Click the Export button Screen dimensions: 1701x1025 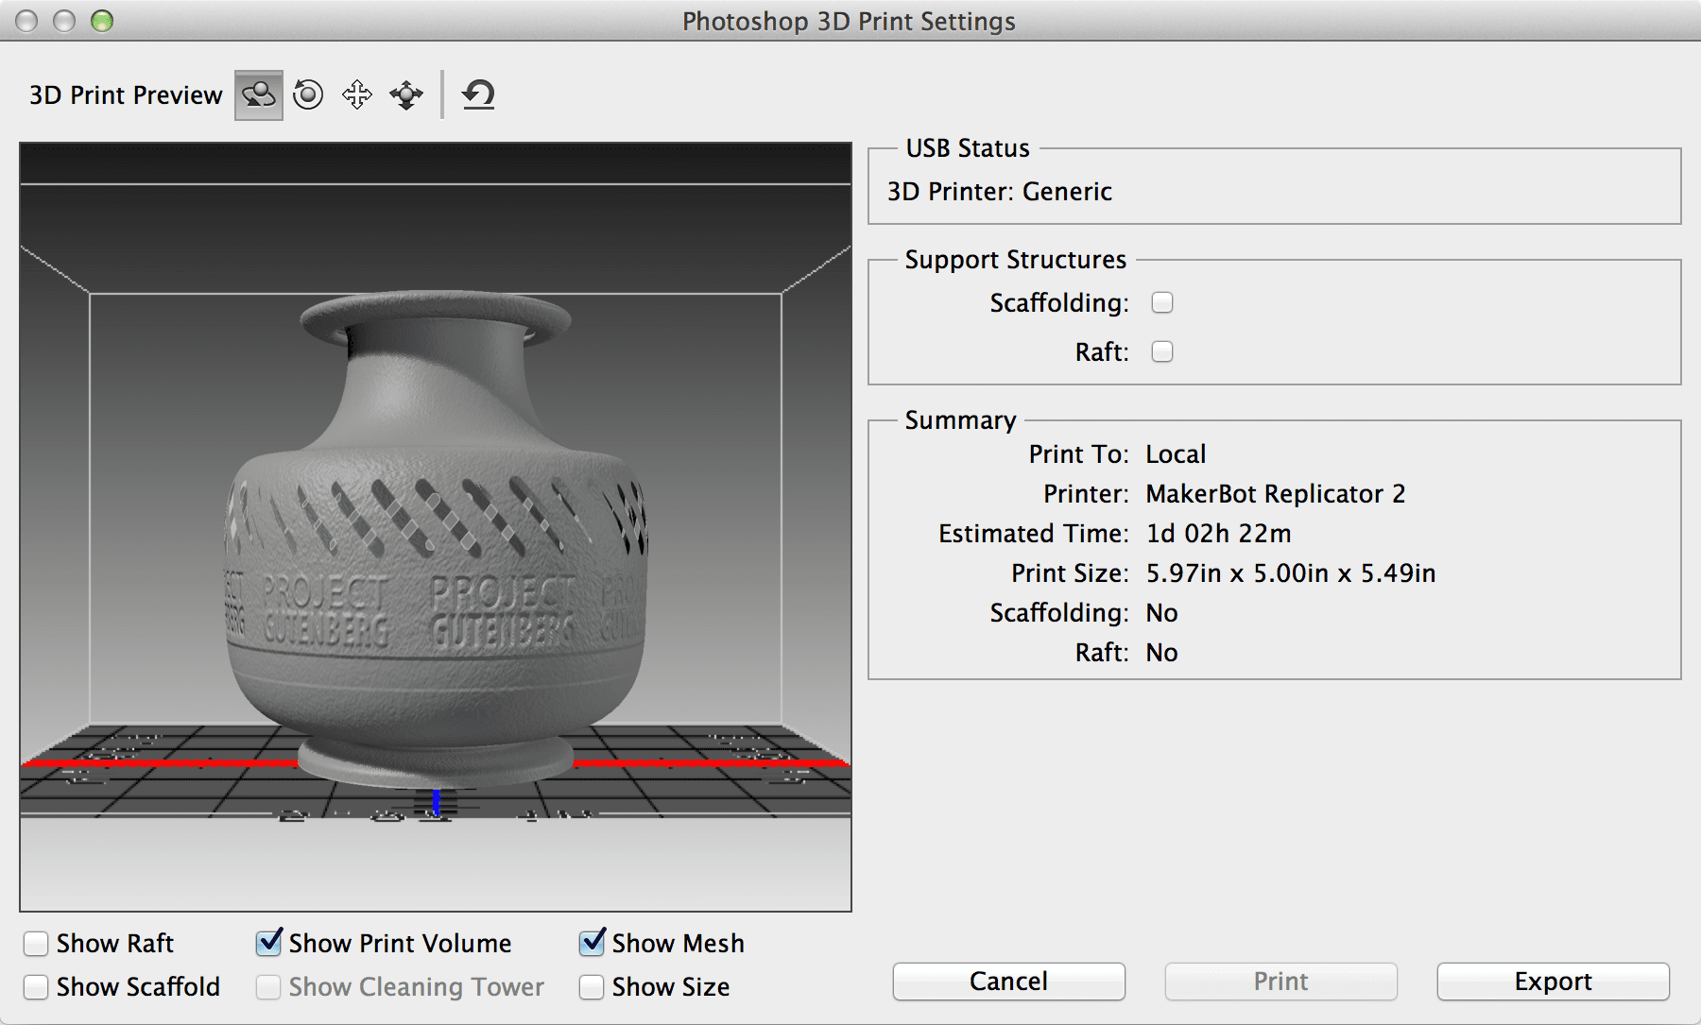tap(1553, 981)
